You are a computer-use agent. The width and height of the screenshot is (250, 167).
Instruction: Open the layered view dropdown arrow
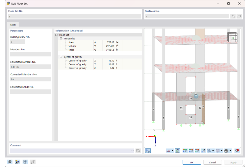(213, 151)
